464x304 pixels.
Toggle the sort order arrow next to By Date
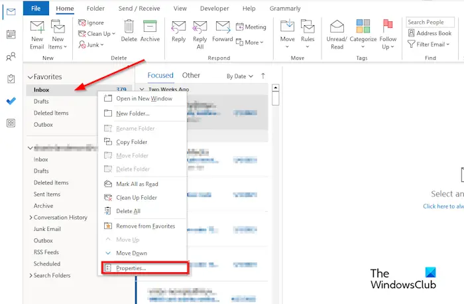(263, 76)
